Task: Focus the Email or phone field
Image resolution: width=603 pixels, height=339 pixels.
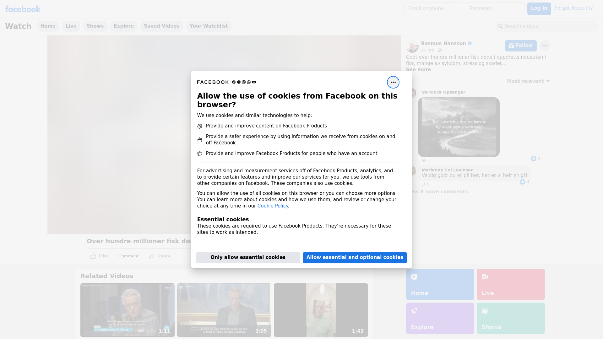Action: click(x=433, y=9)
